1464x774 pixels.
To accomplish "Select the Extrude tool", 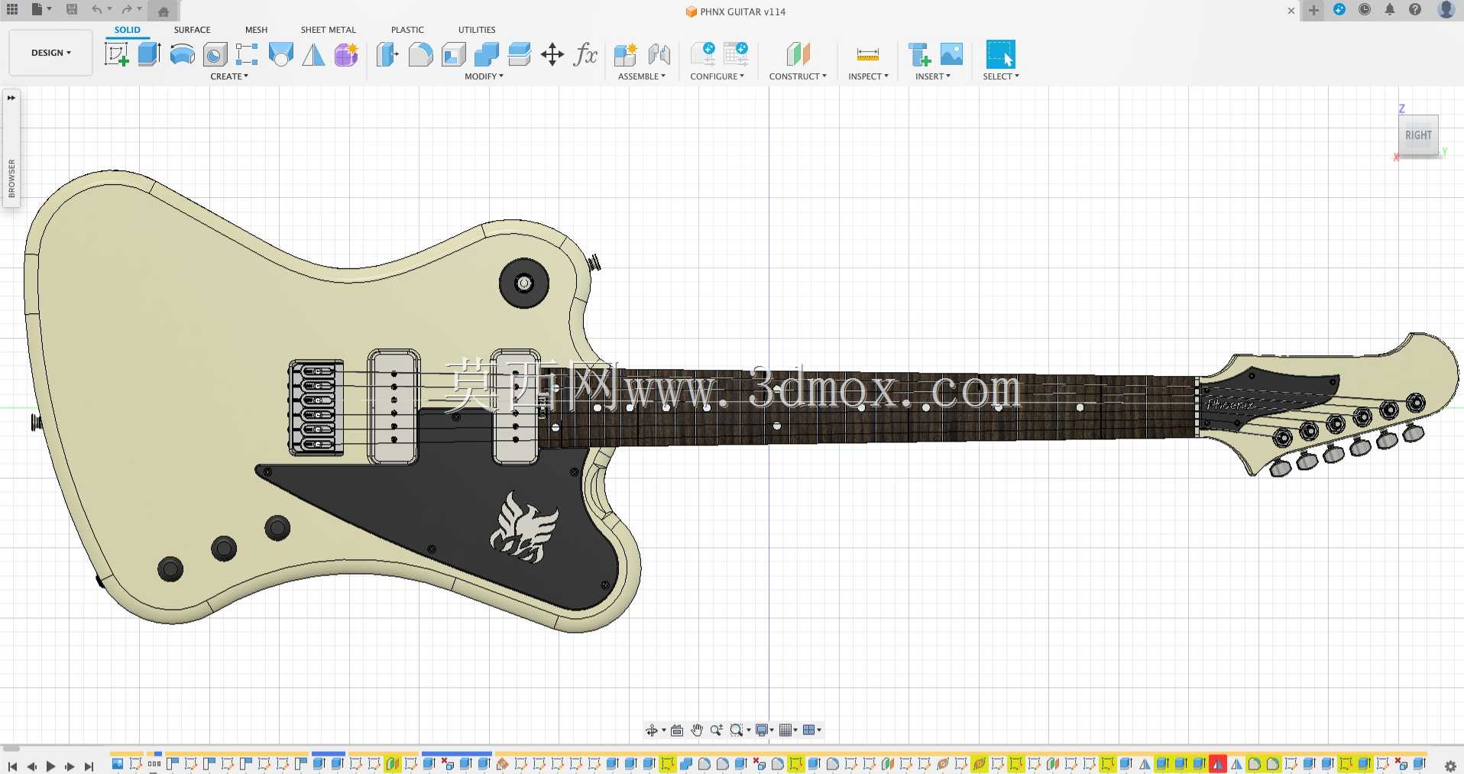I will click(x=149, y=54).
